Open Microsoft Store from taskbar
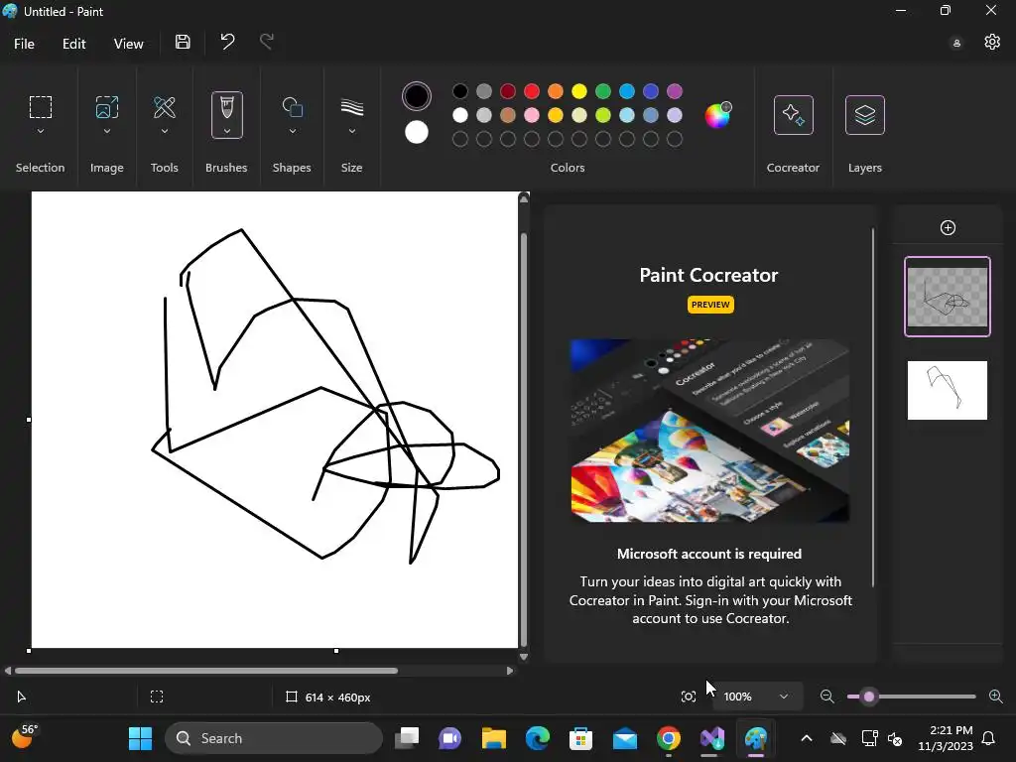This screenshot has width=1016, height=762. point(580,738)
